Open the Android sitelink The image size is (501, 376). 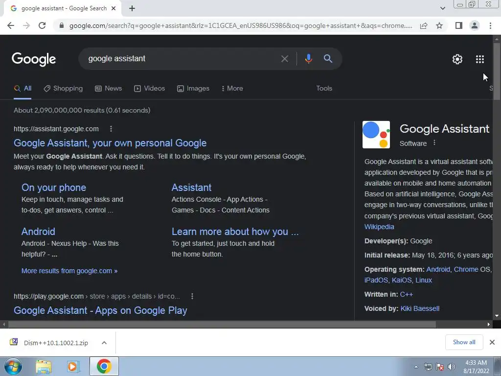tap(38, 232)
